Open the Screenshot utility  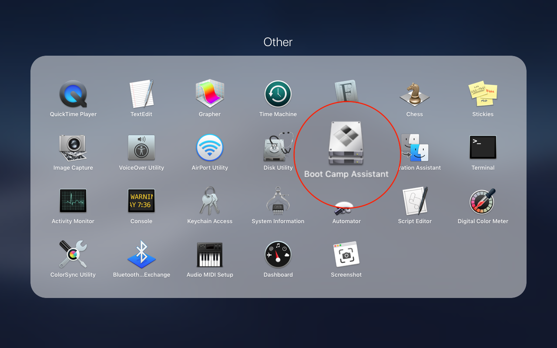(346, 254)
